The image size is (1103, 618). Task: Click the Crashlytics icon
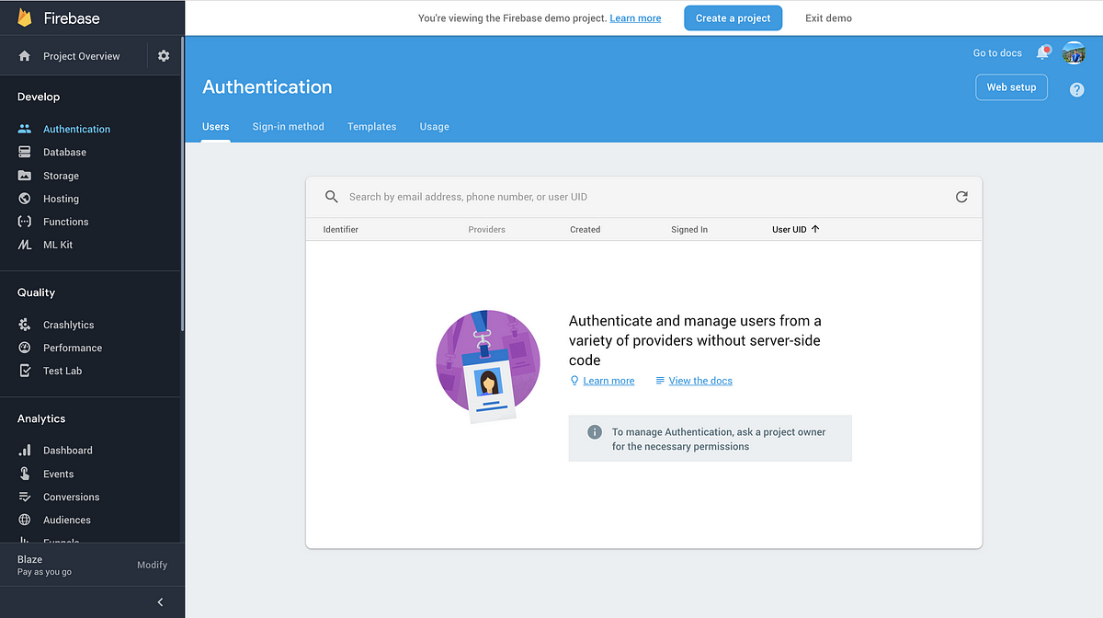pyautogui.click(x=25, y=325)
